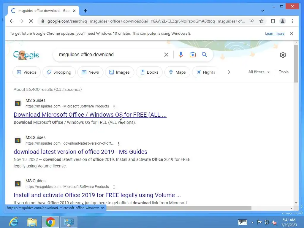Open search Tools
Viewport: 304px width, 228px height.
tap(284, 72)
